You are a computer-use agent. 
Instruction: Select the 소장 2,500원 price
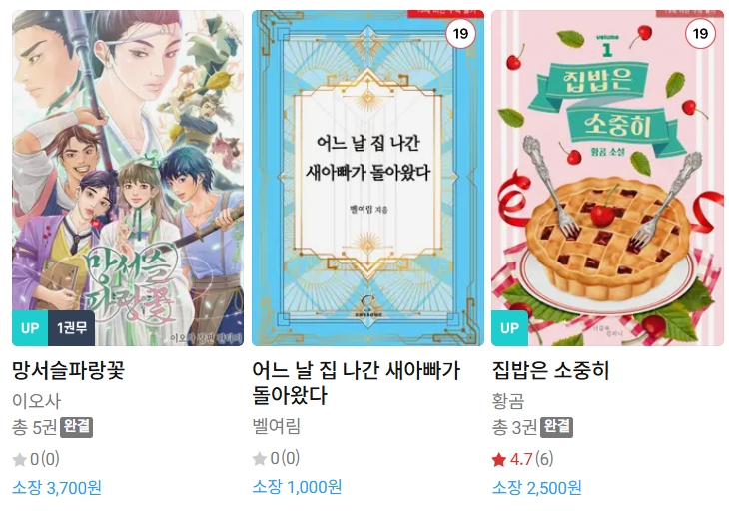[x=536, y=488]
